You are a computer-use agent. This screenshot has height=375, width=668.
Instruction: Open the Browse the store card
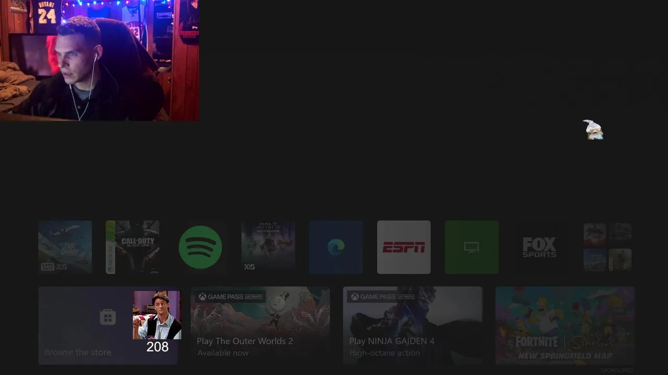108,325
